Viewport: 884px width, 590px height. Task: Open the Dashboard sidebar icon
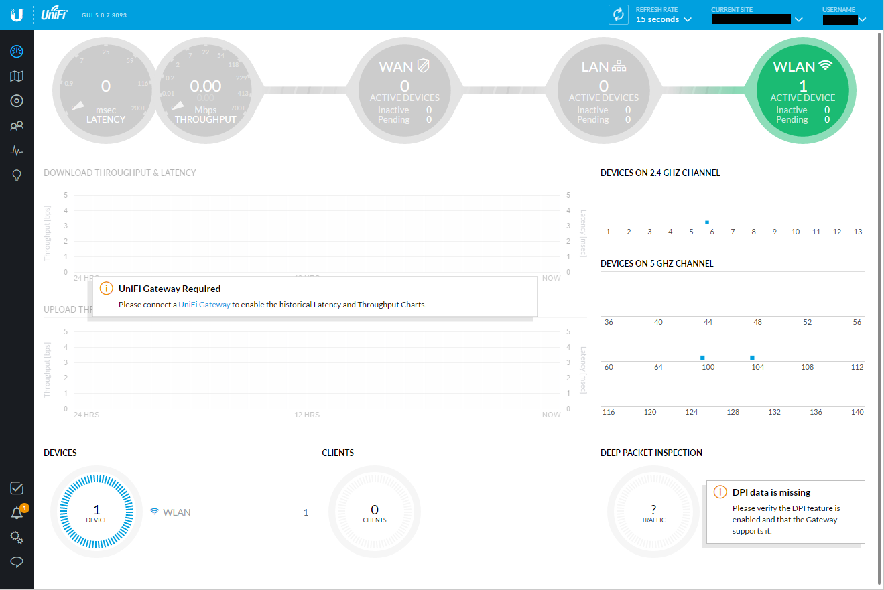17,51
